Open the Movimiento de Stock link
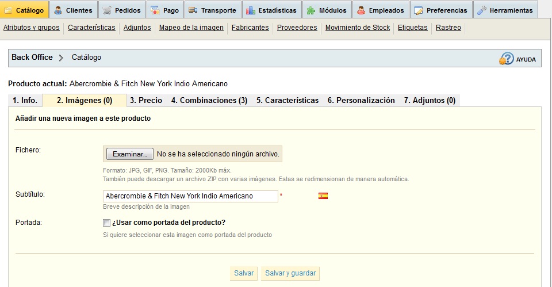This screenshot has height=287, width=552. pyautogui.click(x=358, y=28)
